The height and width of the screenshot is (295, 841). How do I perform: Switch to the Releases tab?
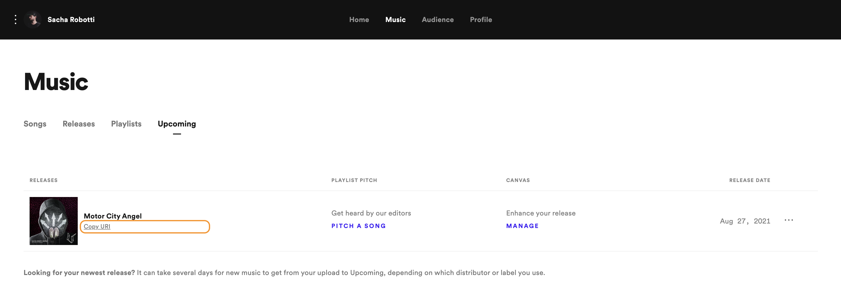(x=79, y=124)
